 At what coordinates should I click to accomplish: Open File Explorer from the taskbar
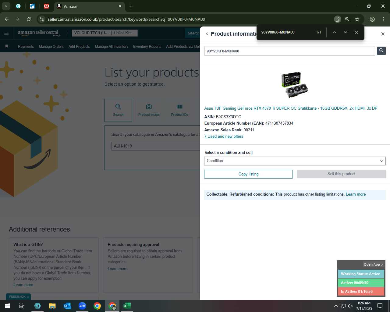[x=52, y=306]
